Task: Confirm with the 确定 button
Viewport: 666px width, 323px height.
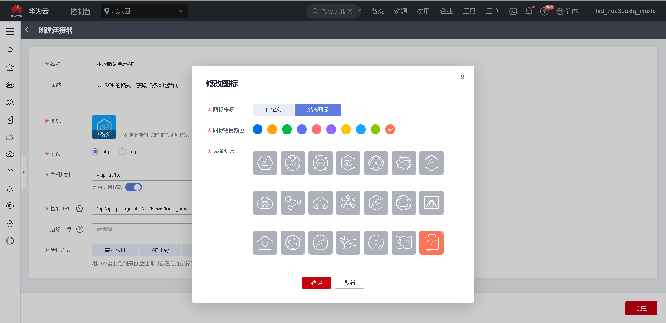Action: [316, 282]
